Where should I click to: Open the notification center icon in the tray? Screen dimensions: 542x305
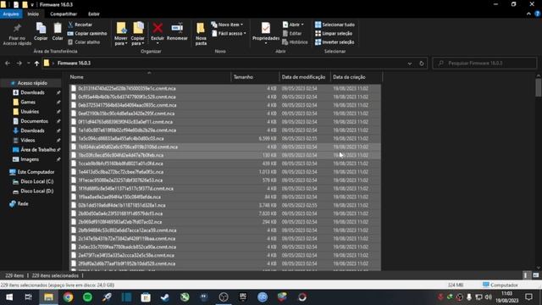pos(528,297)
